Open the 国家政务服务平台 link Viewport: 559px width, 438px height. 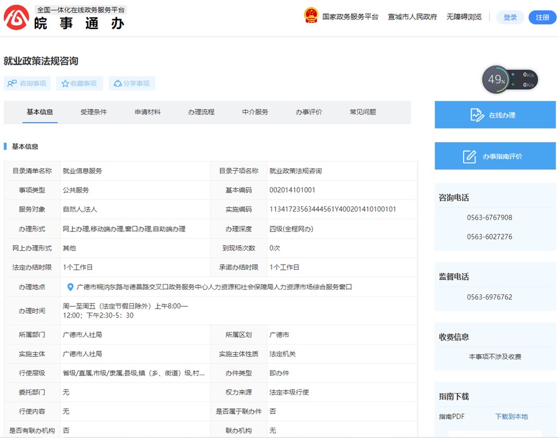tap(350, 17)
